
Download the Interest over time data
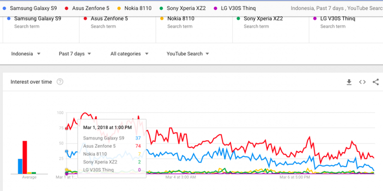click(349, 82)
